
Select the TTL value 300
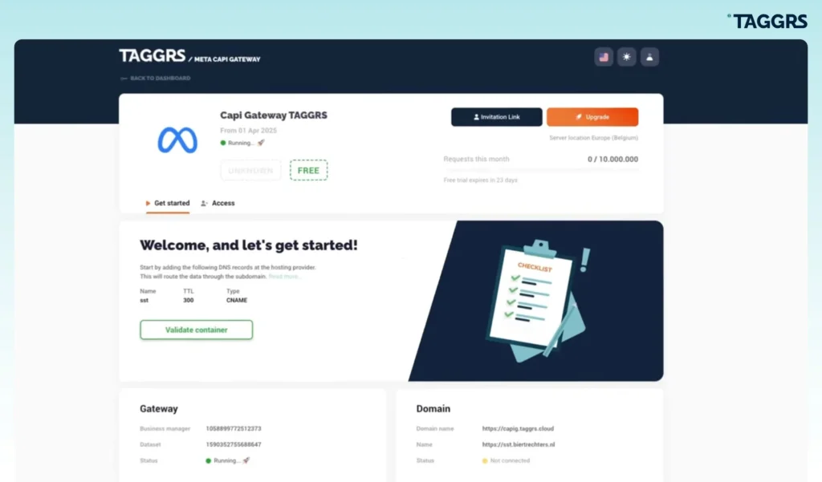[188, 300]
